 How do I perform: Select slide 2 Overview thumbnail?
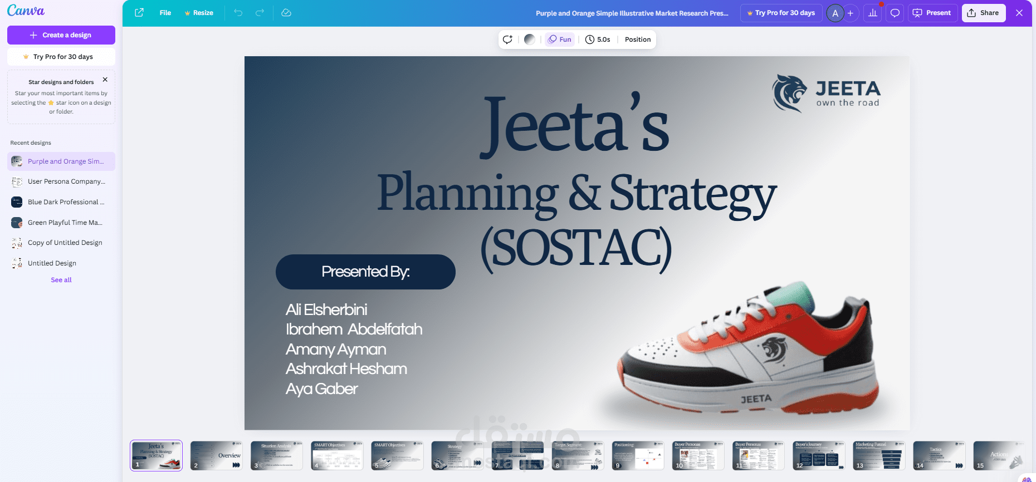[x=216, y=455]
